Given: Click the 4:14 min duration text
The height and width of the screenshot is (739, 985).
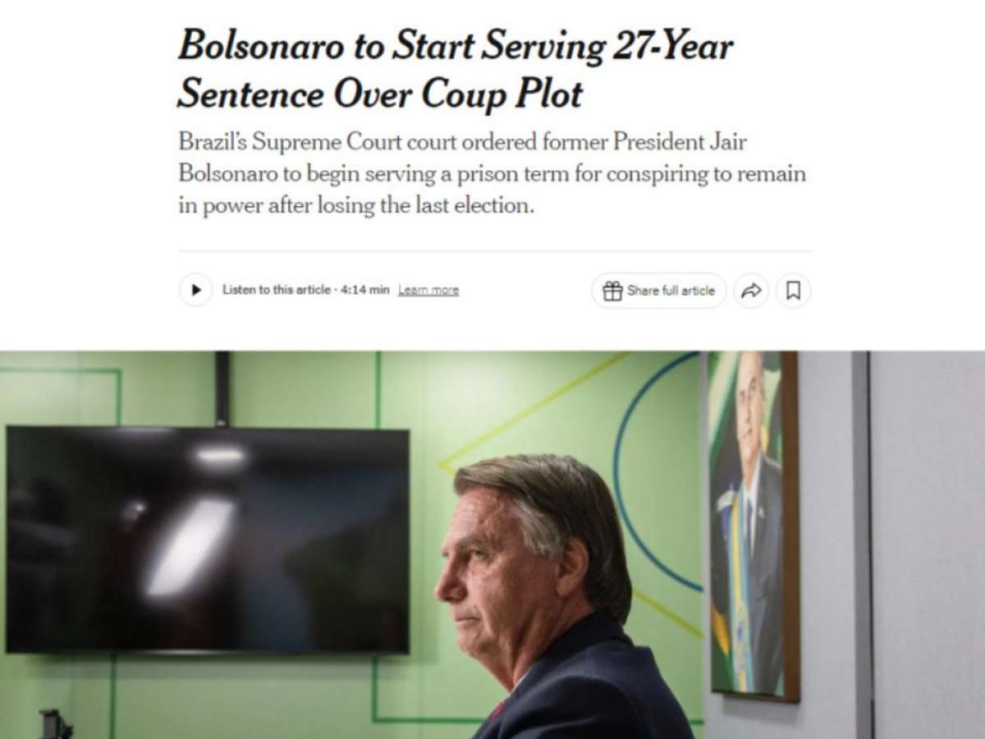Looking at the screenshot, I should 365,291.
